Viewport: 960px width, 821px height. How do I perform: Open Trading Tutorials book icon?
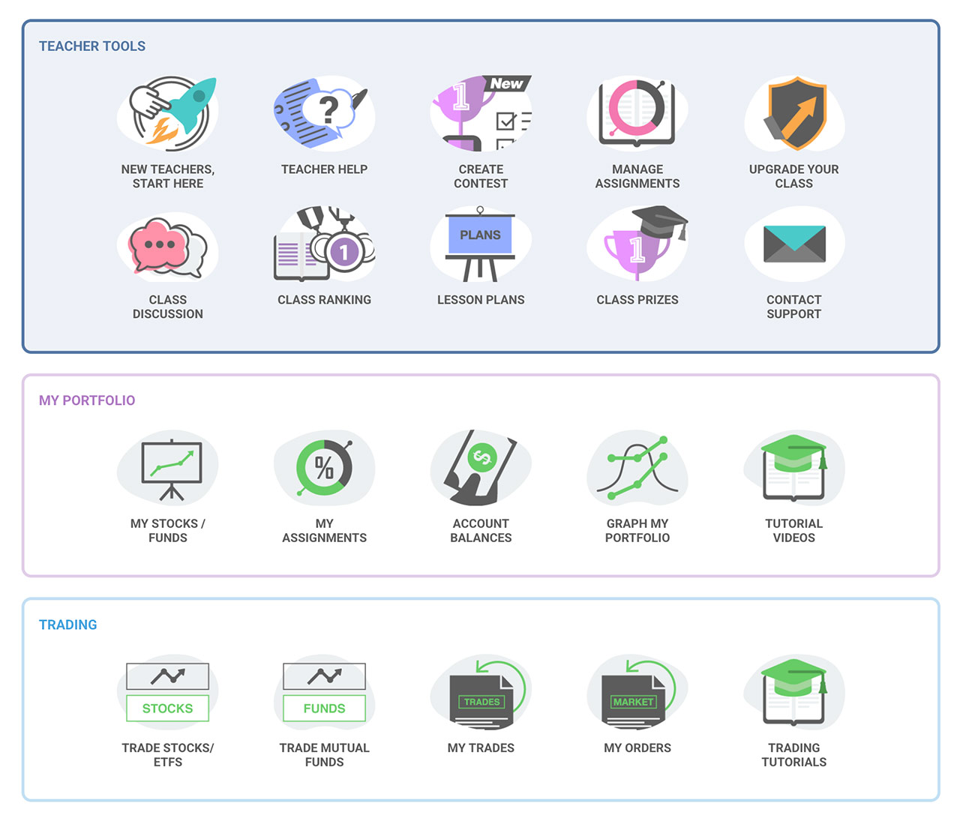click(x=794, y=693)
